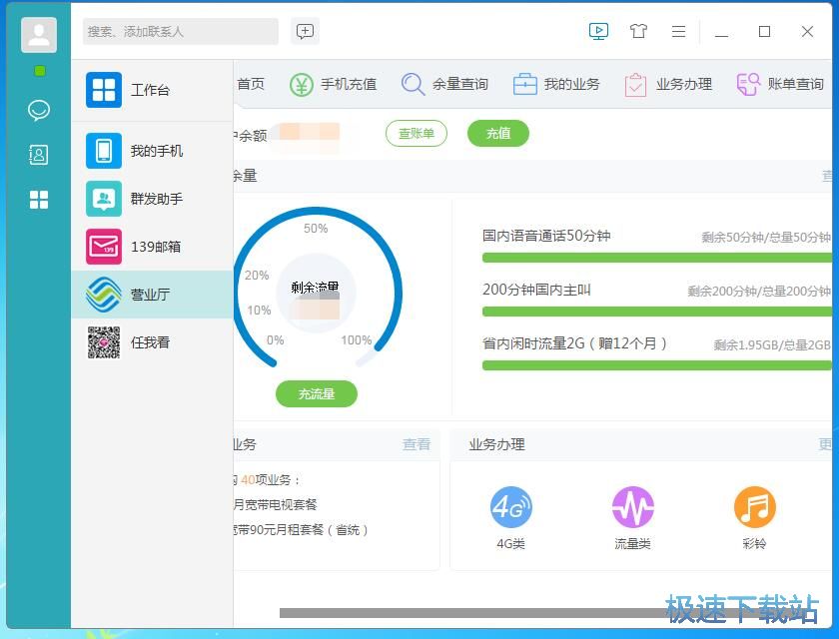
Task: Open the 余量查询 tab label
Action: tap(460, 84)
